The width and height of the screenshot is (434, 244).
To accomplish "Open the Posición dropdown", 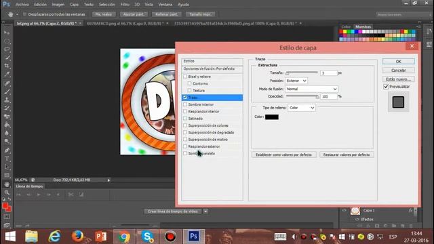I will point(296,81).
